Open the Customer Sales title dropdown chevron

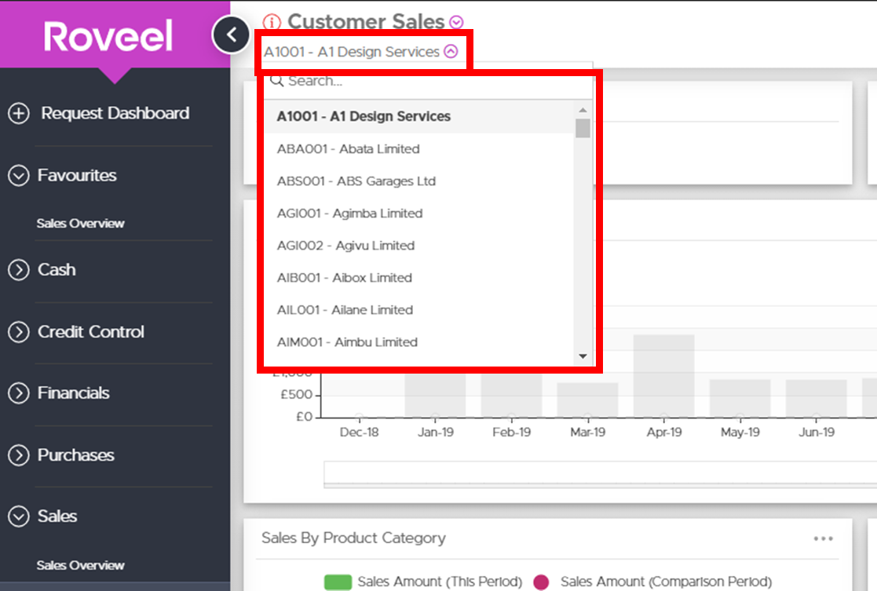[456, 22]
